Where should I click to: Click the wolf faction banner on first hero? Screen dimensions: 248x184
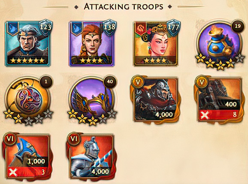click(x=13, y=28)
